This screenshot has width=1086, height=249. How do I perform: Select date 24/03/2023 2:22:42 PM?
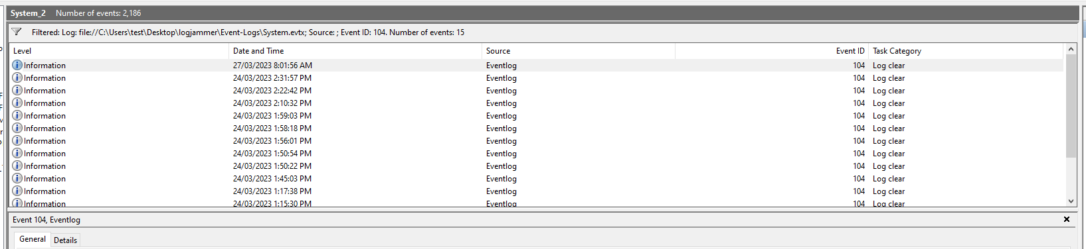click(272, 91)
